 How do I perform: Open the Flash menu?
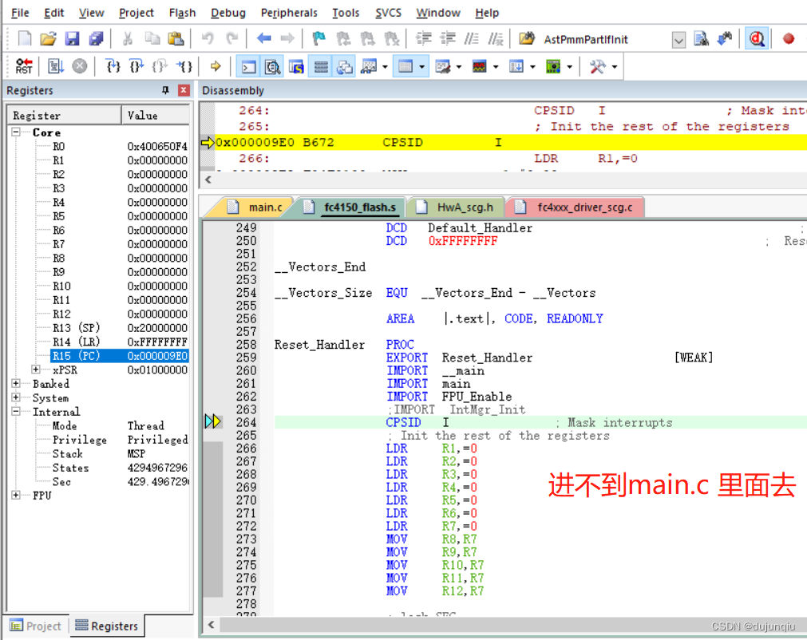182,13
